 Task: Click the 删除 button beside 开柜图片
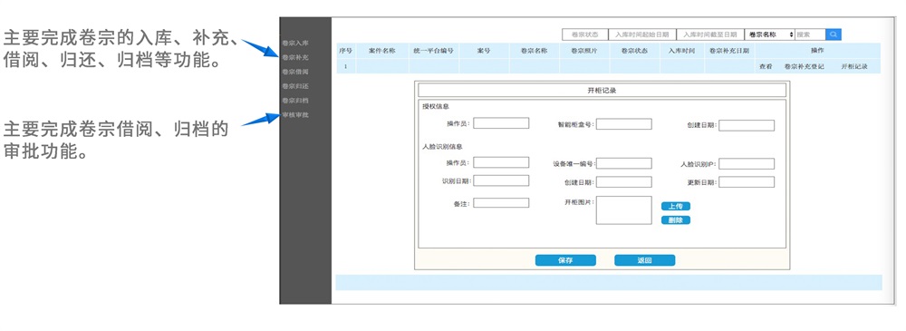676,219
